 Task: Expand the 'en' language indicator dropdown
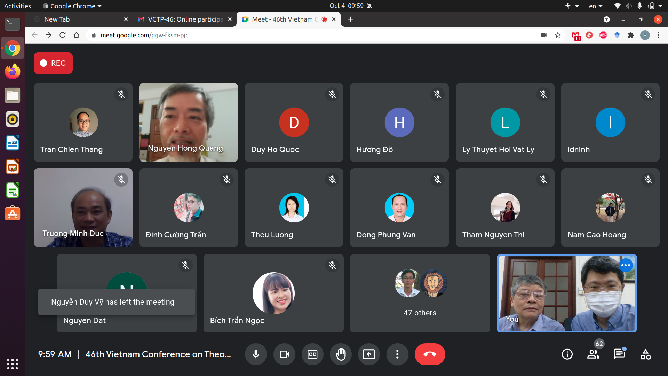[x=595, y=6]
